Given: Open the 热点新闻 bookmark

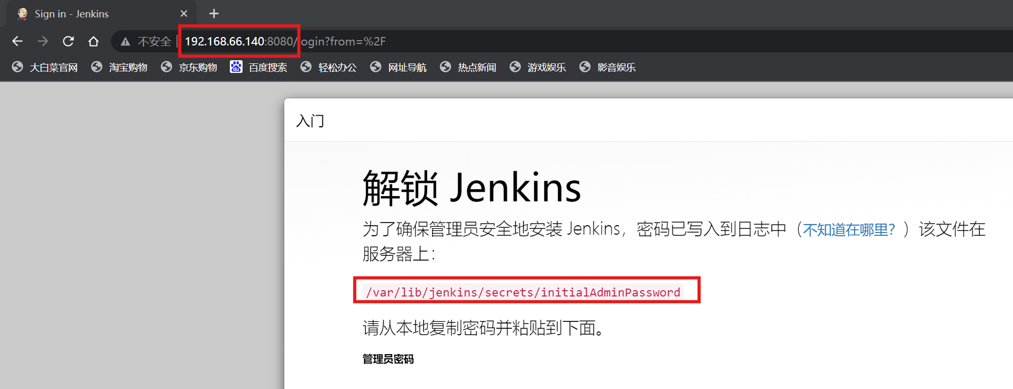Looking at the screenshot, I should coord(468,67).
